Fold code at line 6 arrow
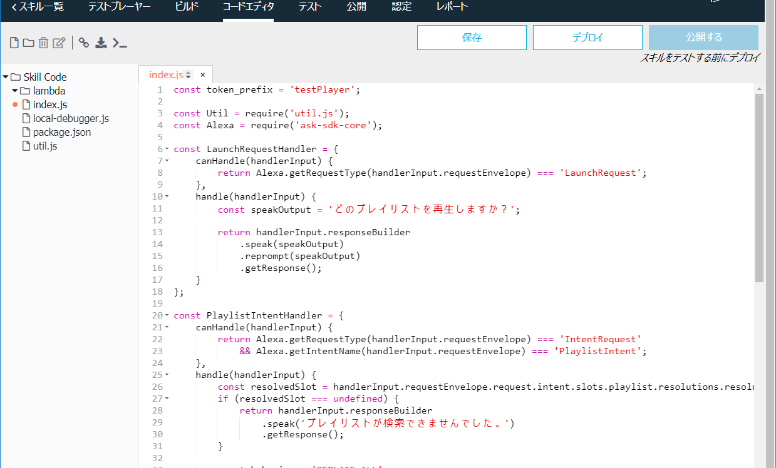Viewport: 776px width, 468px height. [167, 149]
